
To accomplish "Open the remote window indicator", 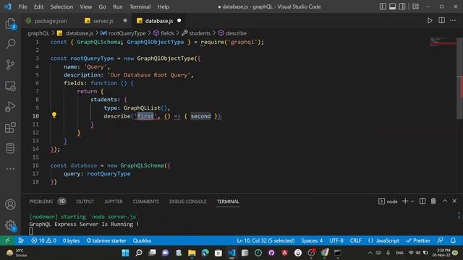I will click(x=7, y=240).
